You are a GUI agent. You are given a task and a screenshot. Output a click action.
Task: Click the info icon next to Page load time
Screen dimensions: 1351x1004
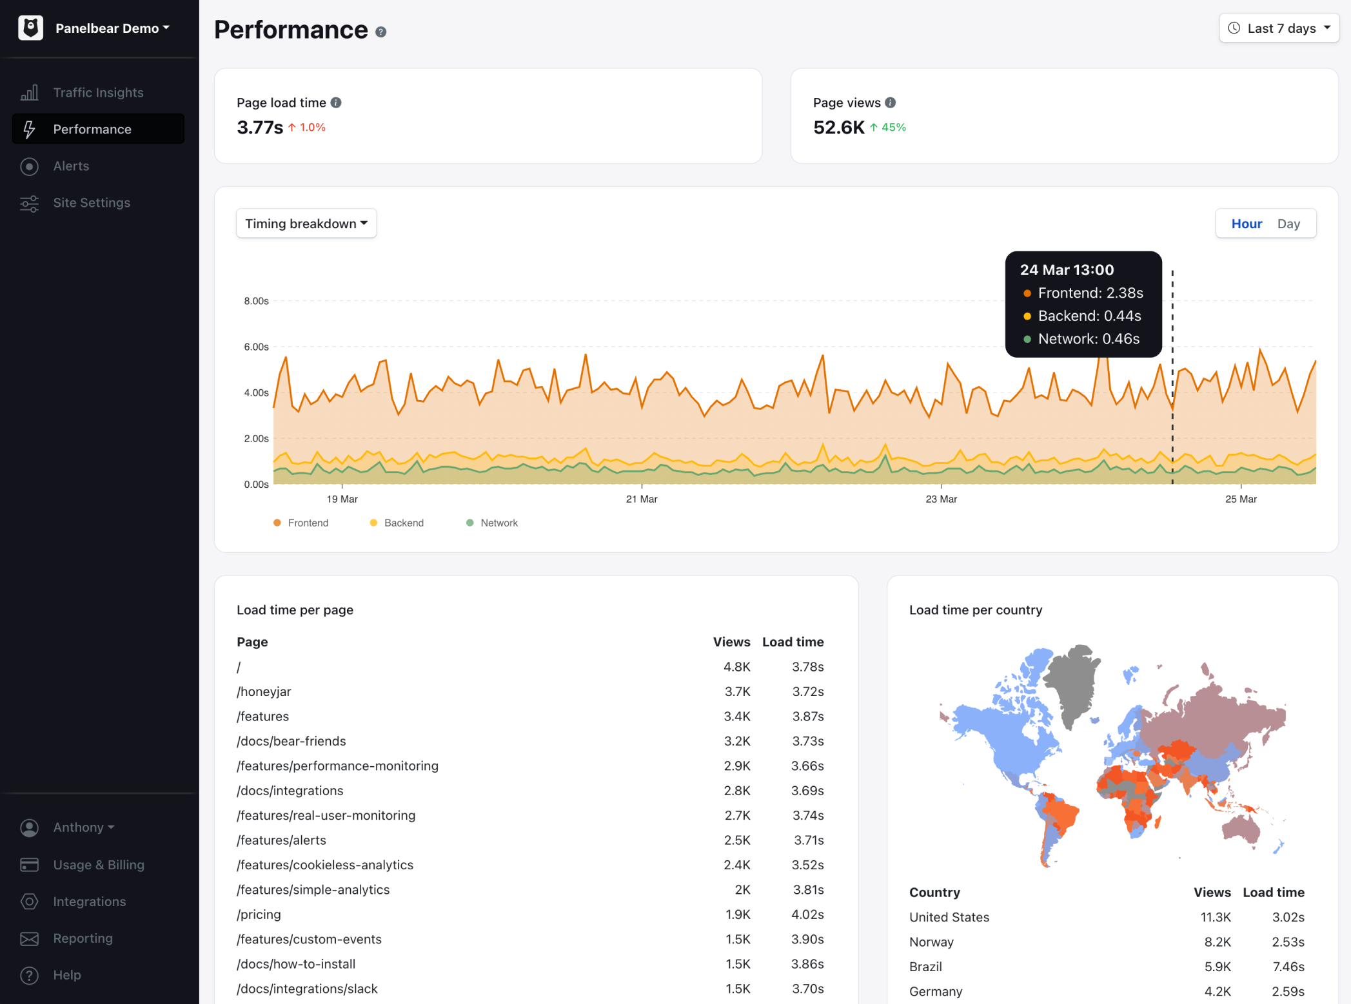pyautogui.click(x=336, y=102)
